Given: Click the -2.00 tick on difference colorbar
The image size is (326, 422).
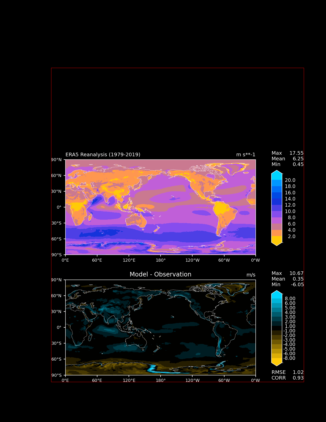Looking at the screenshot, I should 289,336.
